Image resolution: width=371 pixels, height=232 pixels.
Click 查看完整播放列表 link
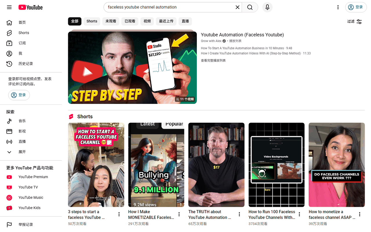click(213, 61)
